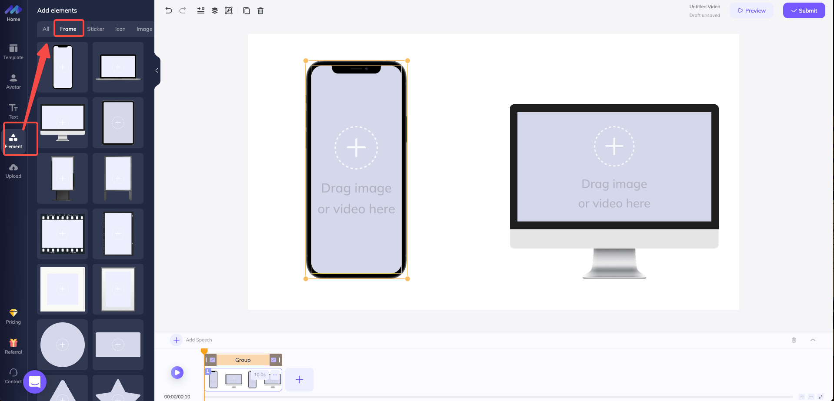Click the Undo arrow in the toolbar

pyautogui.click(x=169, y=10)
